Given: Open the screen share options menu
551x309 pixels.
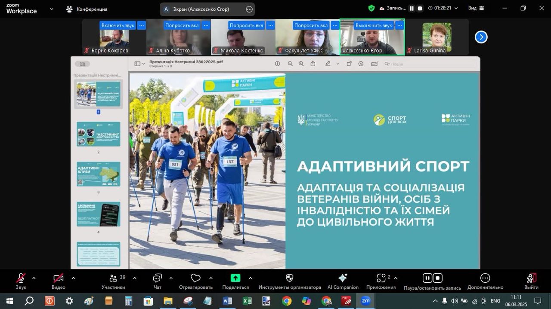Looking at the screenshot, I should [249, 9].
